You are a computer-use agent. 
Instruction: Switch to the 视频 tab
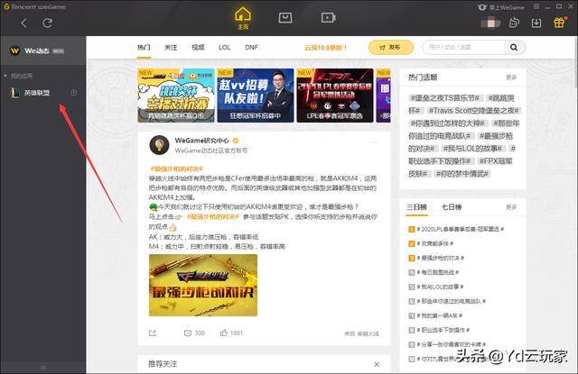pos(198,47)
